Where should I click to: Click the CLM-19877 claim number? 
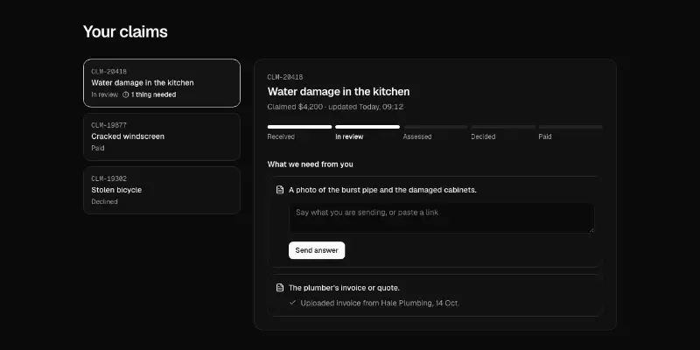point(108,125)
